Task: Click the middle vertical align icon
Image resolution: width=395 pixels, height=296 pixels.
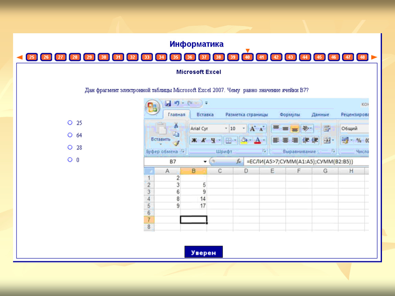Action: point(285,128)
